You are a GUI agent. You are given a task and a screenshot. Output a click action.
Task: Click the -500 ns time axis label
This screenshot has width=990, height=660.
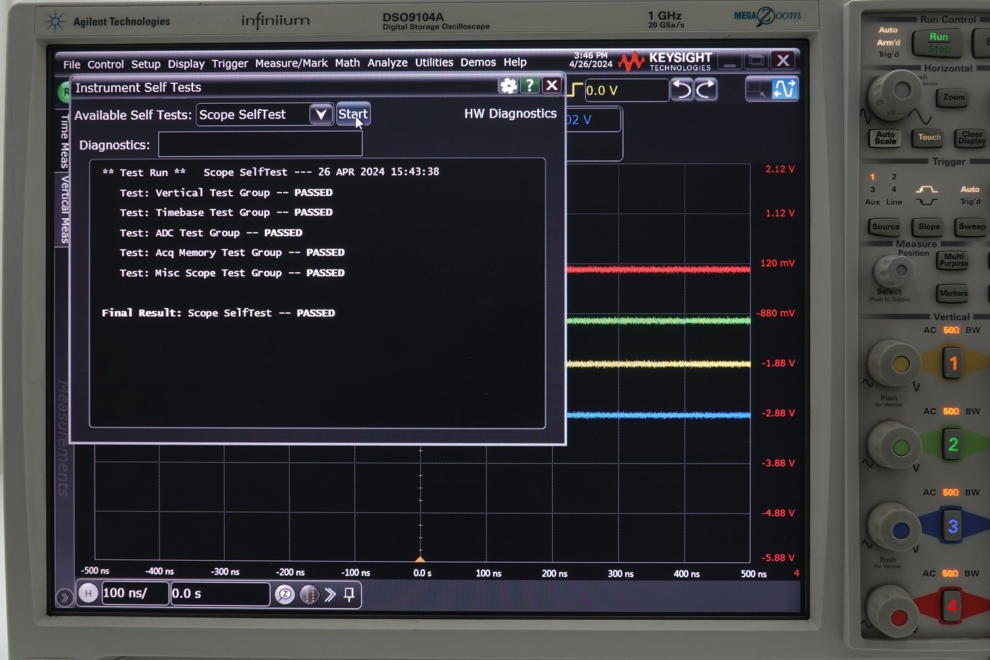[95, 570]
